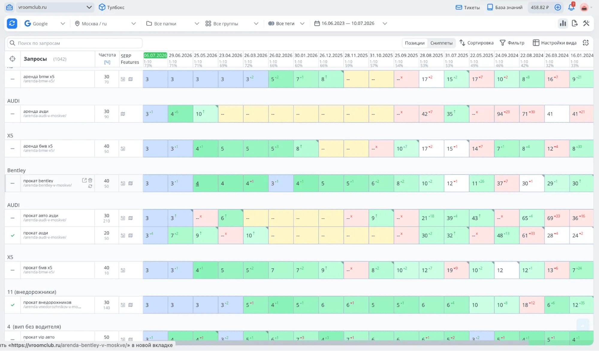The image size is (599, 351).
Task: Toggle the Все теги switch
Action: tap(271, 23)
